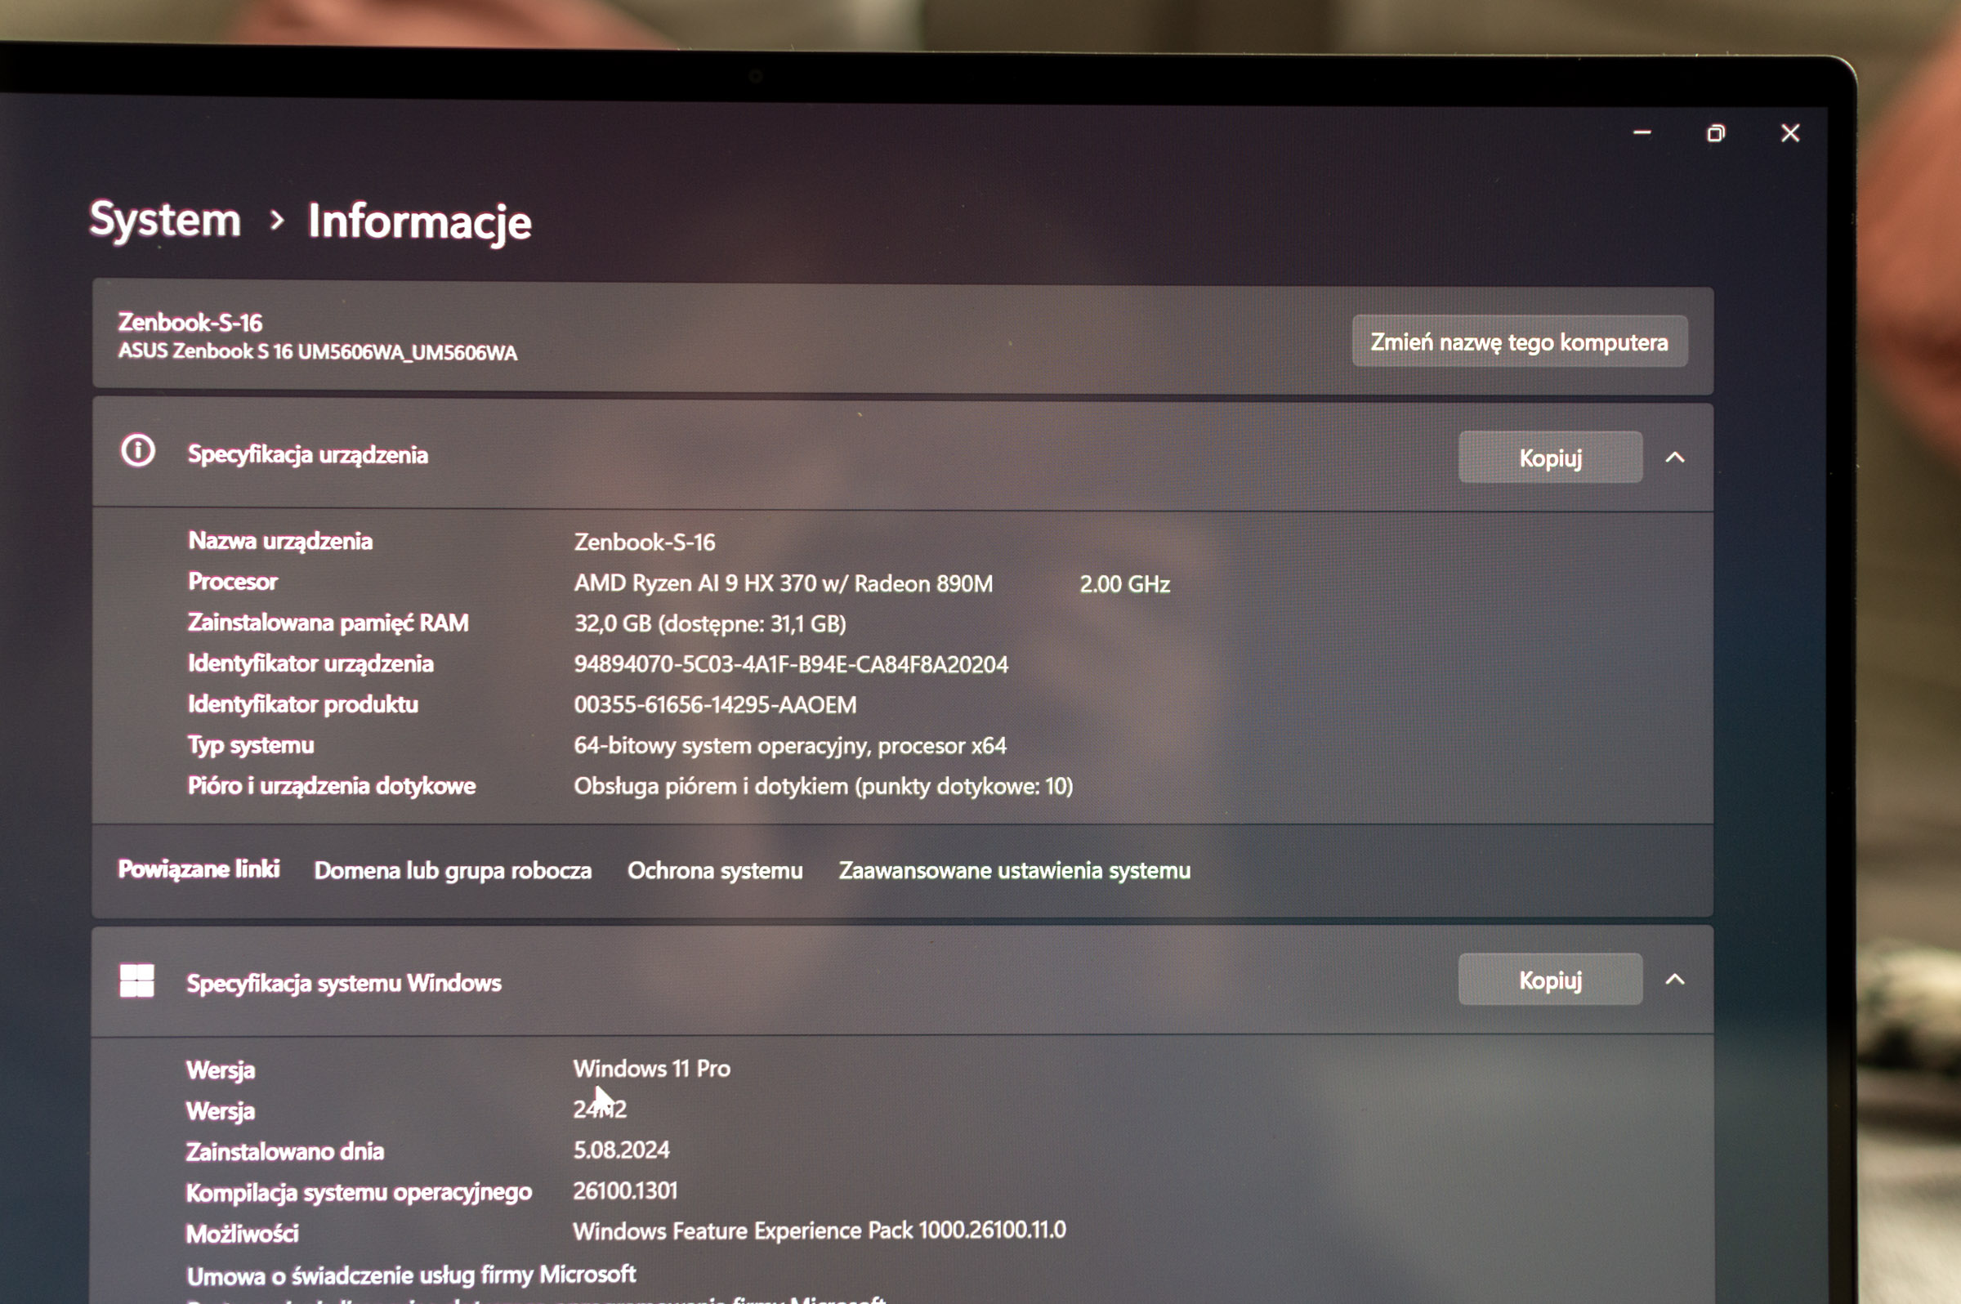Click the Możliwości label
Screen dimensions: 1961x1304
pyautogui.click(x=242, y=1234)
